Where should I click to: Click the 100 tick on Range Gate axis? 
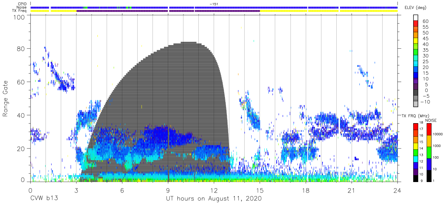point(20,17)
